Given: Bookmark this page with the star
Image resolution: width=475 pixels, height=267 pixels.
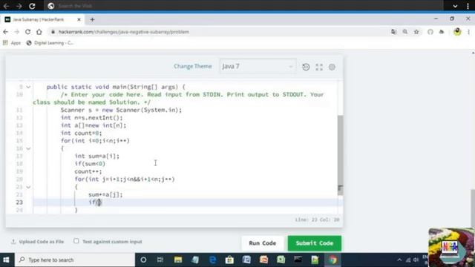Looking at the screenshot, I should click(416, 32).
